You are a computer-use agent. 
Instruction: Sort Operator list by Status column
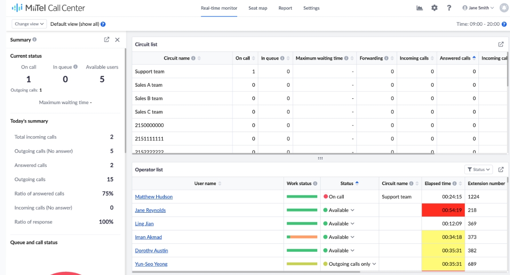coord(357,183)
